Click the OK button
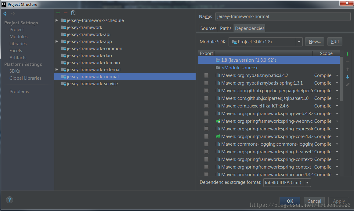This screenshot has height=211, width=354. 290,201
